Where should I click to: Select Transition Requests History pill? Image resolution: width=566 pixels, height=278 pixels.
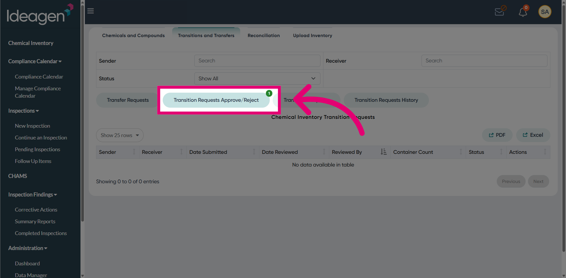pos(386,100)
